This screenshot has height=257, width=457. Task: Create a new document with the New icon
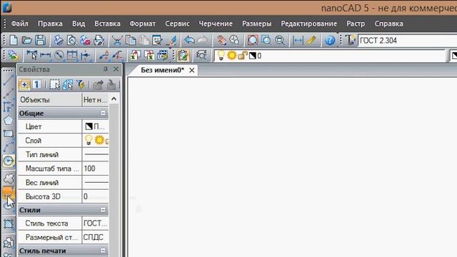(x=14, y=40)
